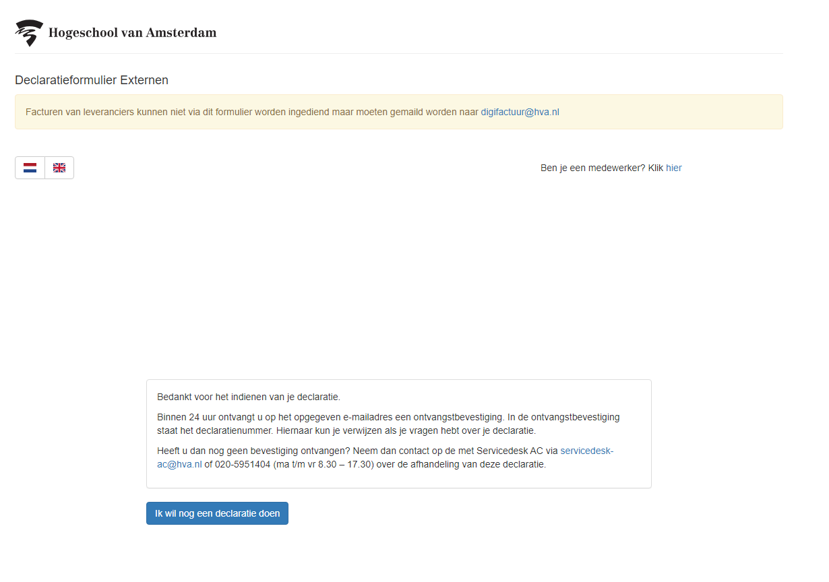Click the "Ben je een medewerker?" text
This screenshot has width=829, height=582.
coord(593,168)
